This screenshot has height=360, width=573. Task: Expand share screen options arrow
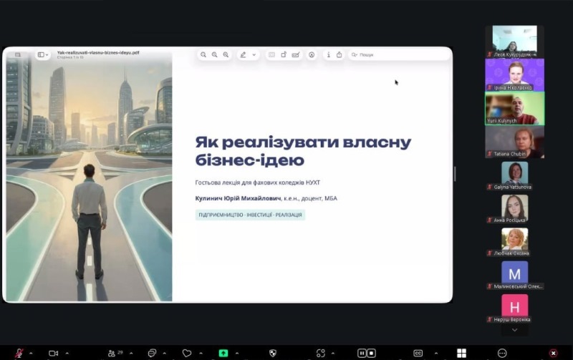[x=237, y=353]
